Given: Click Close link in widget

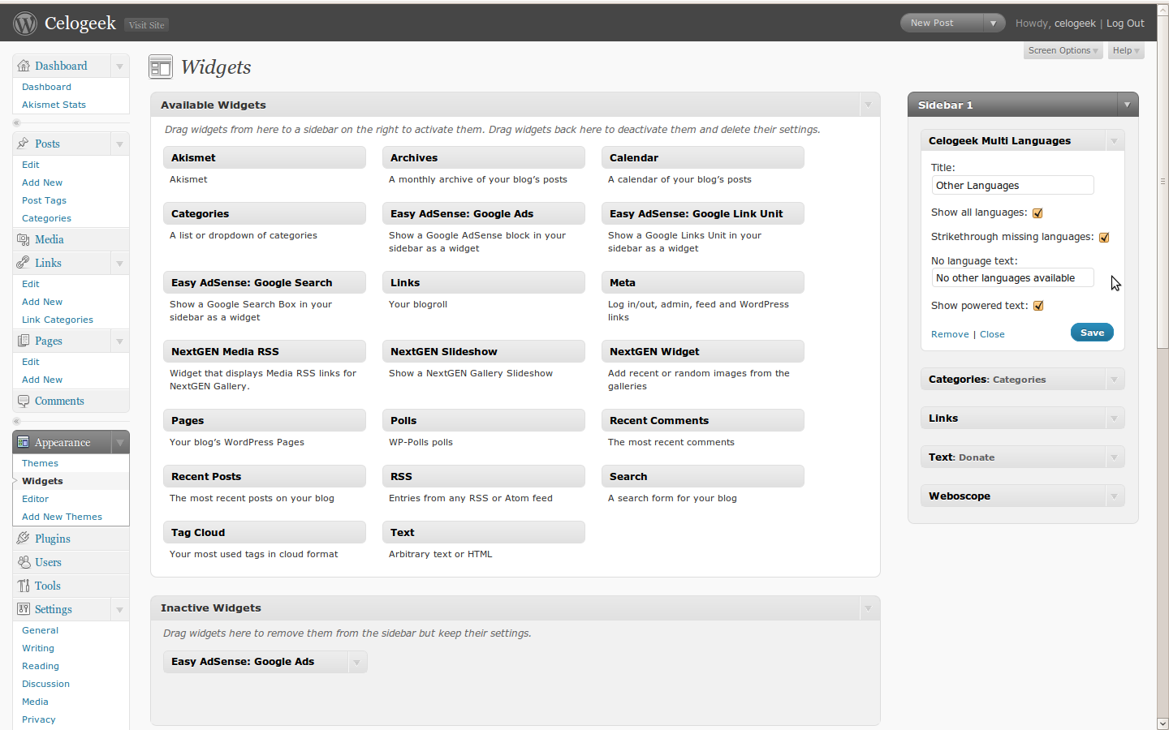Looking at the screenshot, I should (992, 334).
